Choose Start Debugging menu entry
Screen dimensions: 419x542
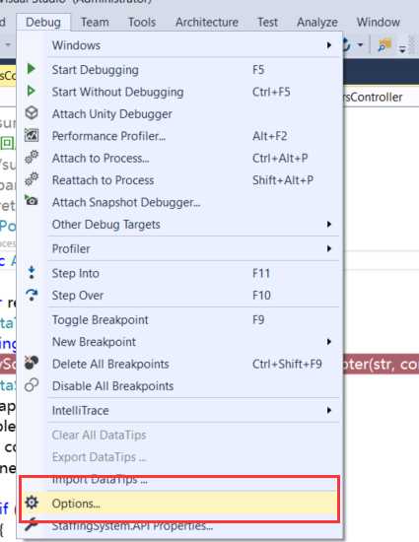click(193, 70)
